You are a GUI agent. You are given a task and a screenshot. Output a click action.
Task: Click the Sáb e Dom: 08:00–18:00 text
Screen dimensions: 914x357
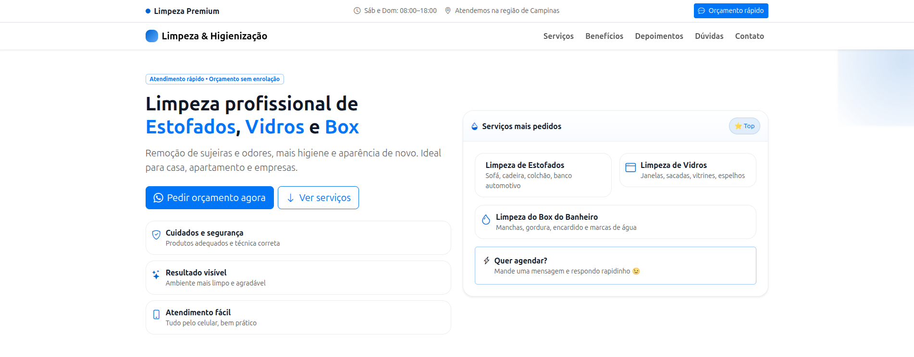point(400,11)
